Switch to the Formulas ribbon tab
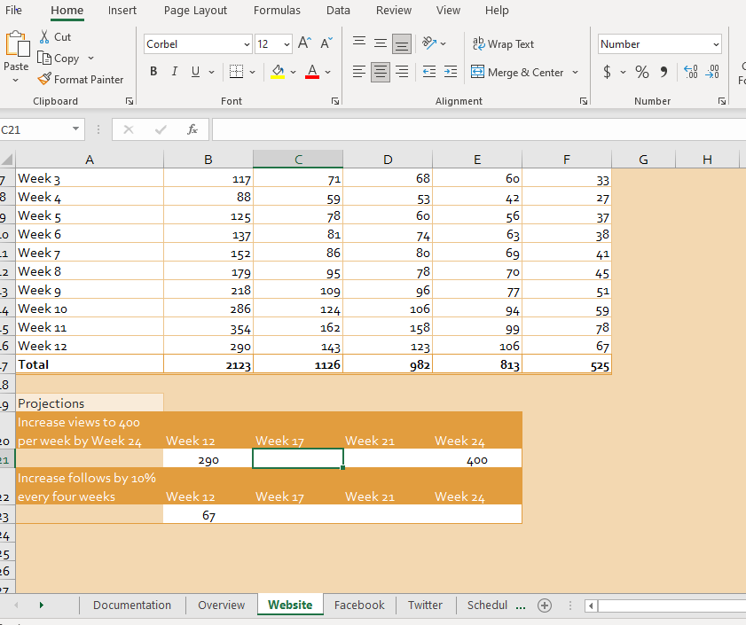746x625 pixels. pyautogui.click(x=277, y=11)
